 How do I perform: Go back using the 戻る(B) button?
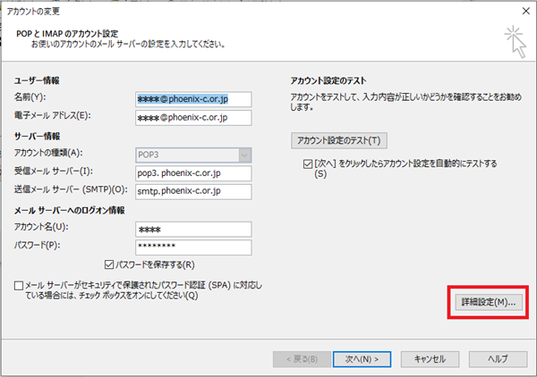pos(300,358)
